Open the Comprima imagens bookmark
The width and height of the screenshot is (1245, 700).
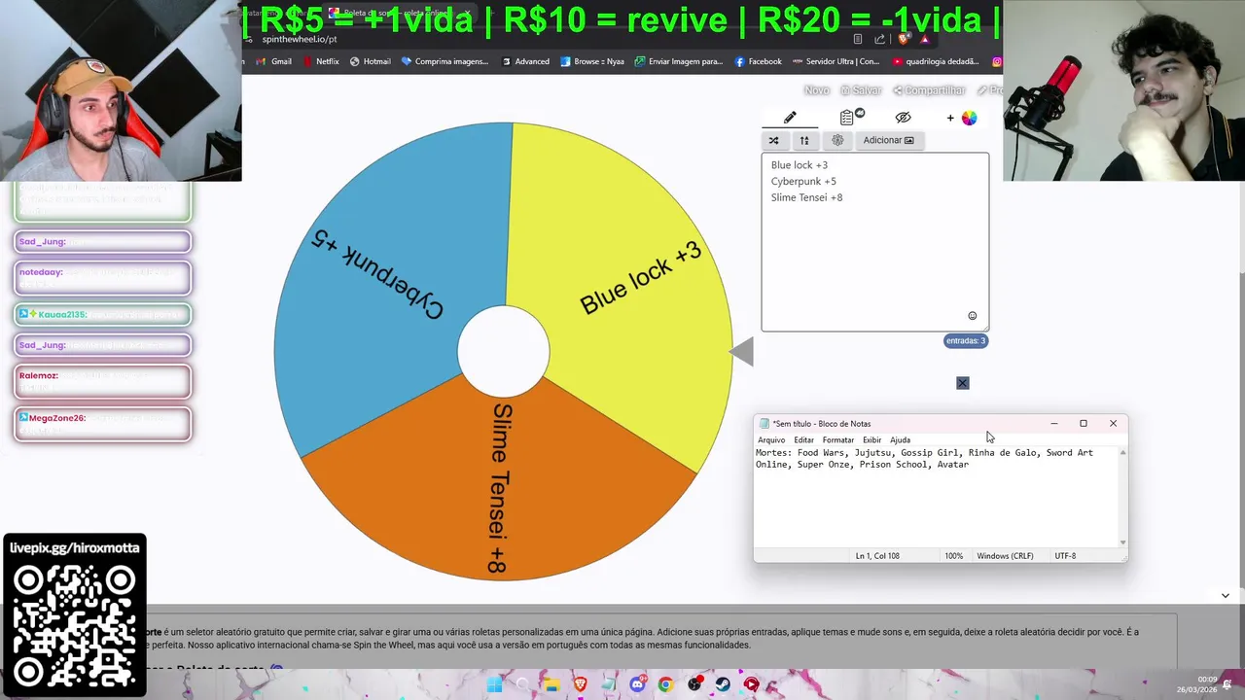444,61
